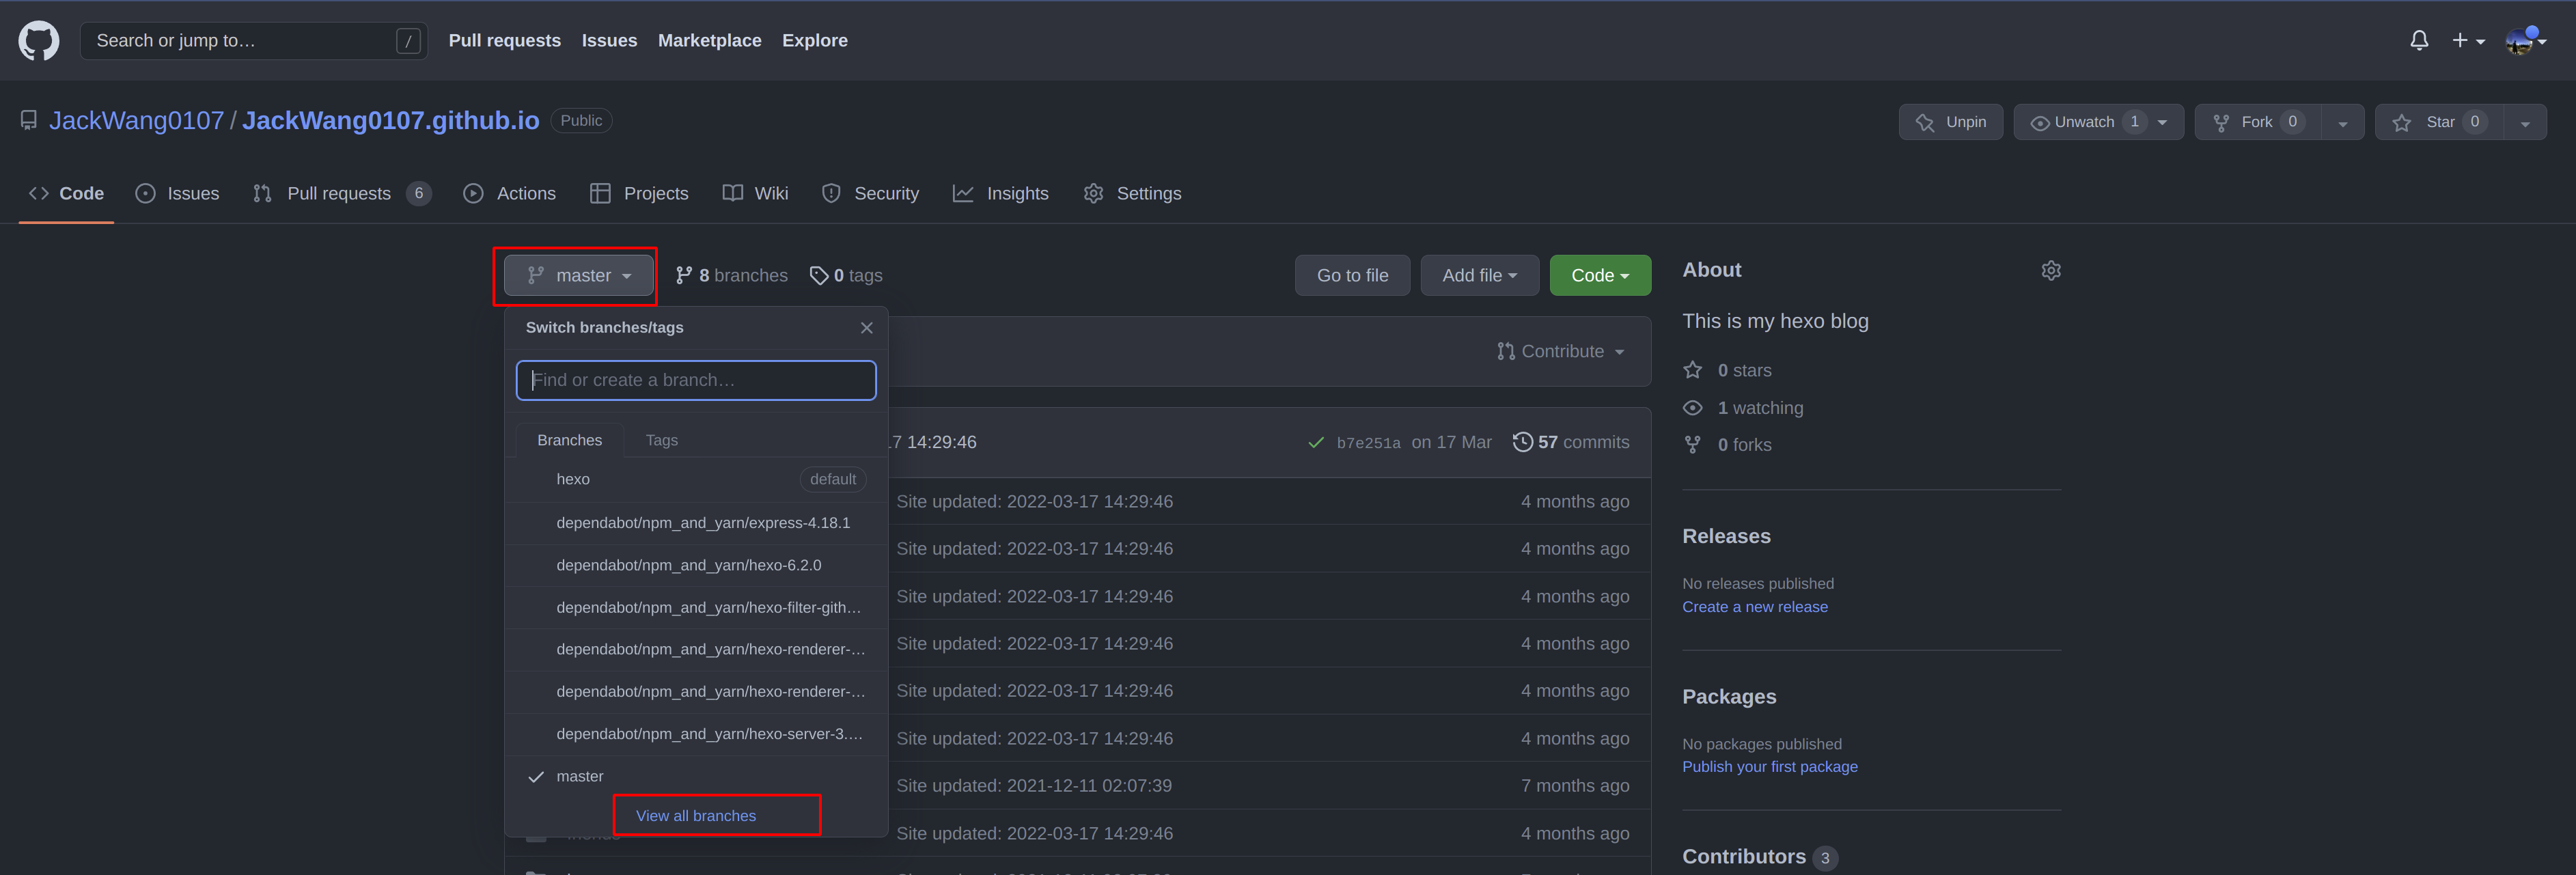2576x875 pixels.
Task: Open the GitHub home logo
Action: (x=39, y=41)
